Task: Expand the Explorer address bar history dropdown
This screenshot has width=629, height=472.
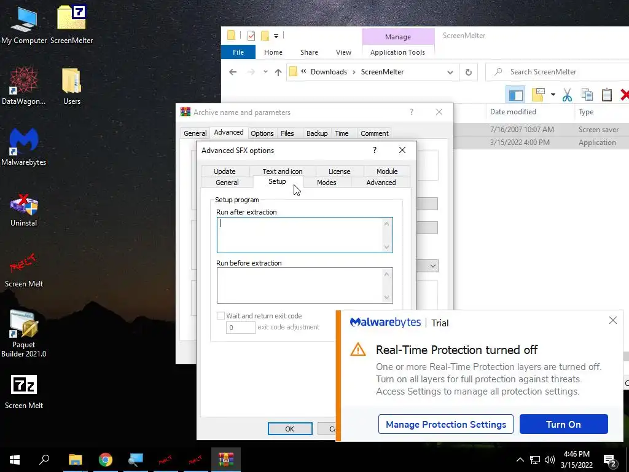Action: pyautogui.click(x=450, y=73)
